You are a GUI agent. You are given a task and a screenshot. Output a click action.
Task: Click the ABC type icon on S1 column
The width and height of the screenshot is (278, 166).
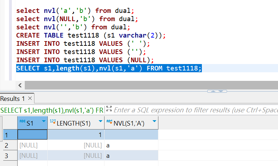pyautogui.click(x=22, y=122)
